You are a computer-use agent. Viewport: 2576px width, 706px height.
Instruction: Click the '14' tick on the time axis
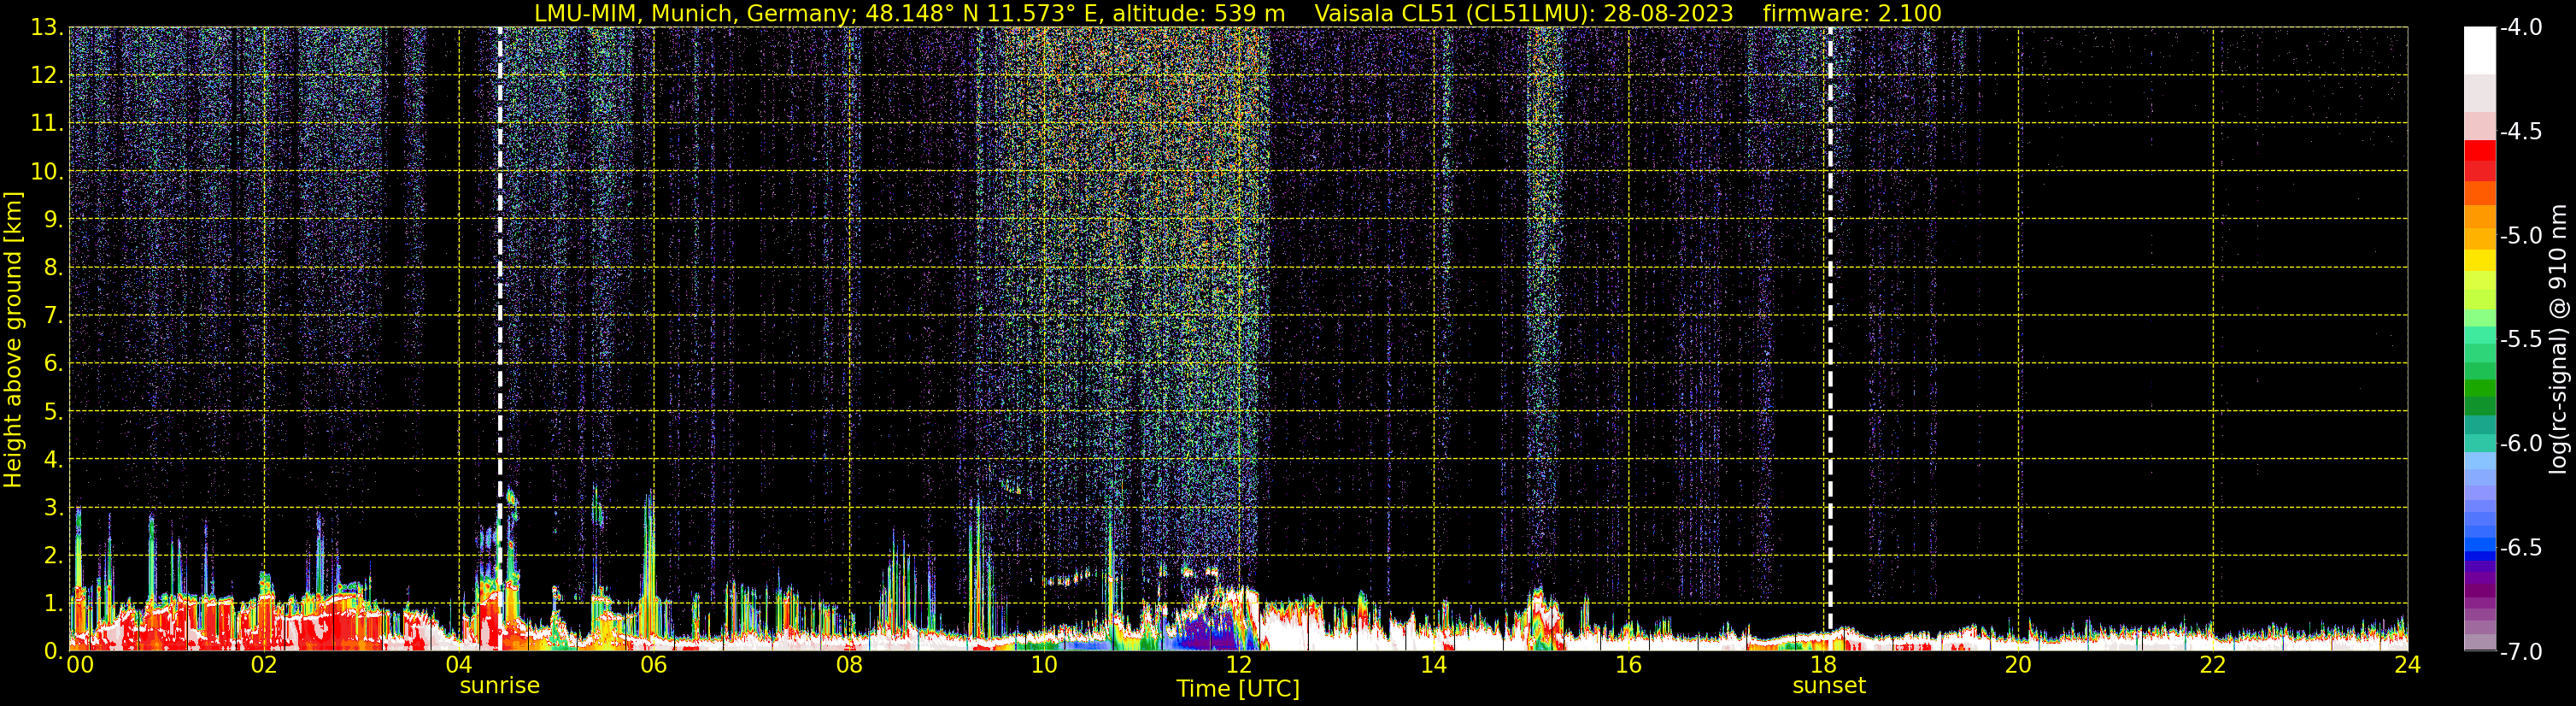coord(1434,665)
